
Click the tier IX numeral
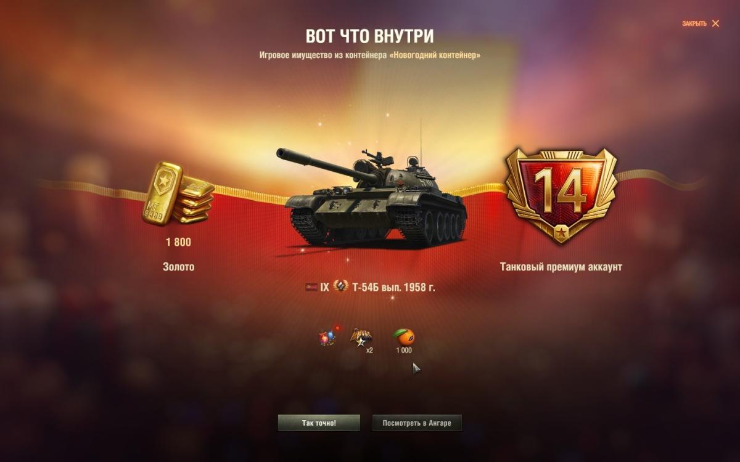pyautogui.click(x=324, y=287)
